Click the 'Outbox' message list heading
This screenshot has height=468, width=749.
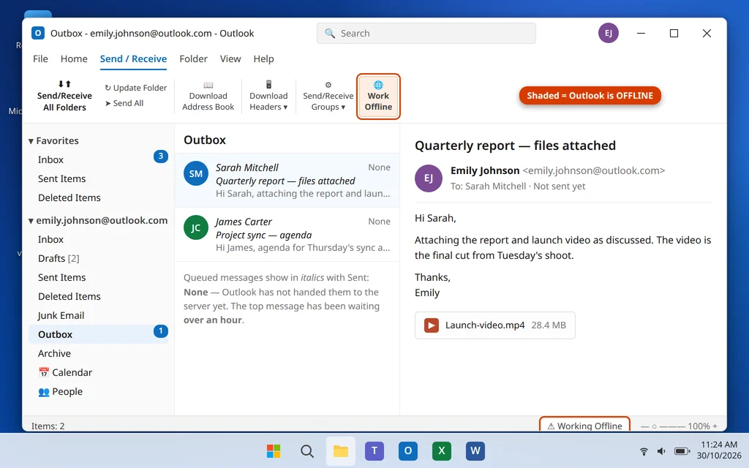(205, 140)
